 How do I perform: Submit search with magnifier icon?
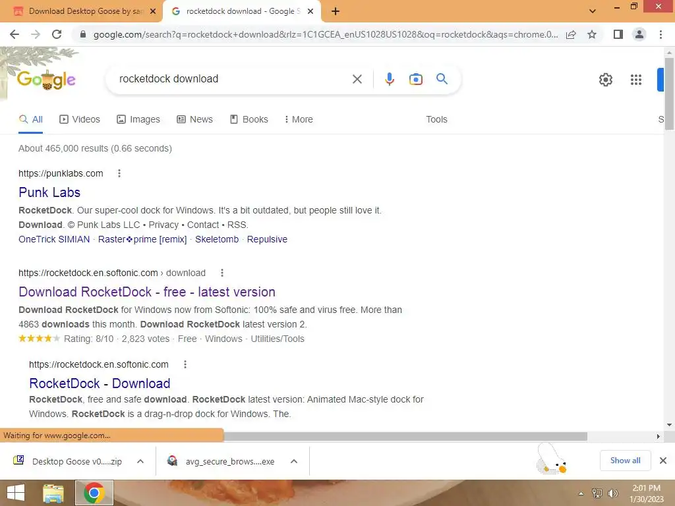pyautogui.click(x=442, y=79)
